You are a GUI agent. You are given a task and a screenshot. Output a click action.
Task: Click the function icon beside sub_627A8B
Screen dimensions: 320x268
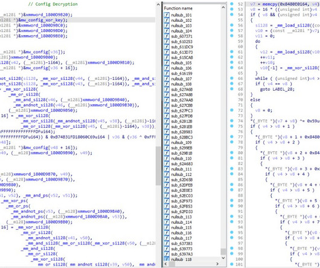[x=167, y=95]
